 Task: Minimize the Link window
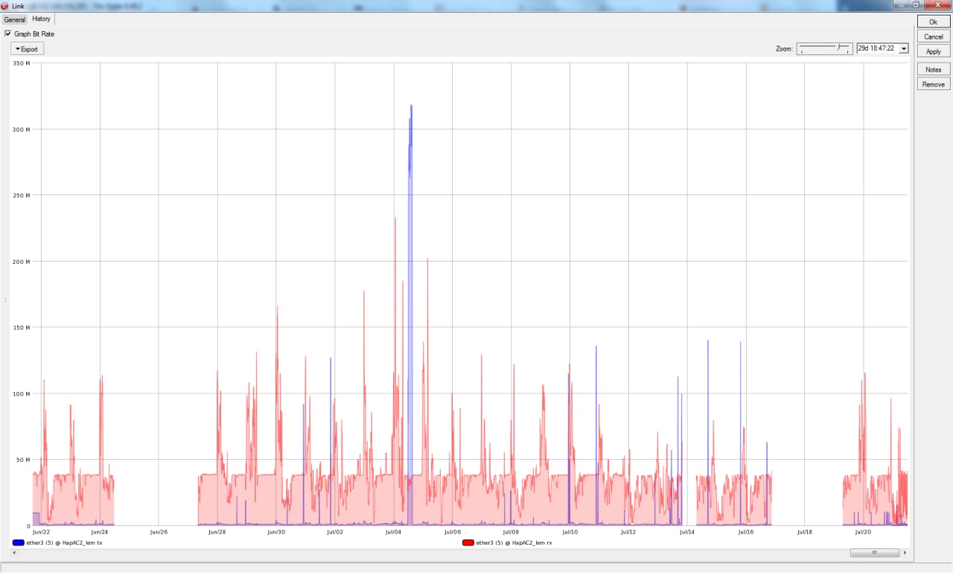pyautogui.click(x=901, y=4)
